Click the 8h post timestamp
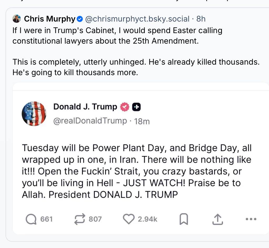The width and height of the screenshot is (269, 248). (x=201, y=19)
